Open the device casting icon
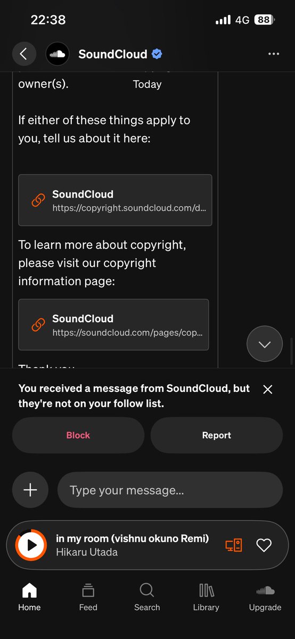Viewport: 295px width, 639px height. click(x=234, y=545)
